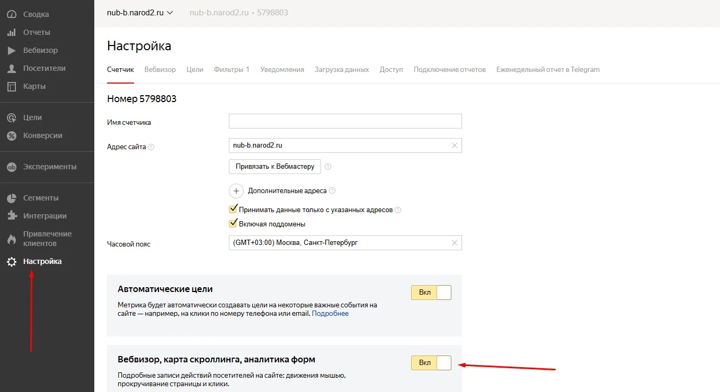Select Эксперименты sidebar item
Image resolution: width=720 pixels, height=392 pixels.
pos(50,167)
